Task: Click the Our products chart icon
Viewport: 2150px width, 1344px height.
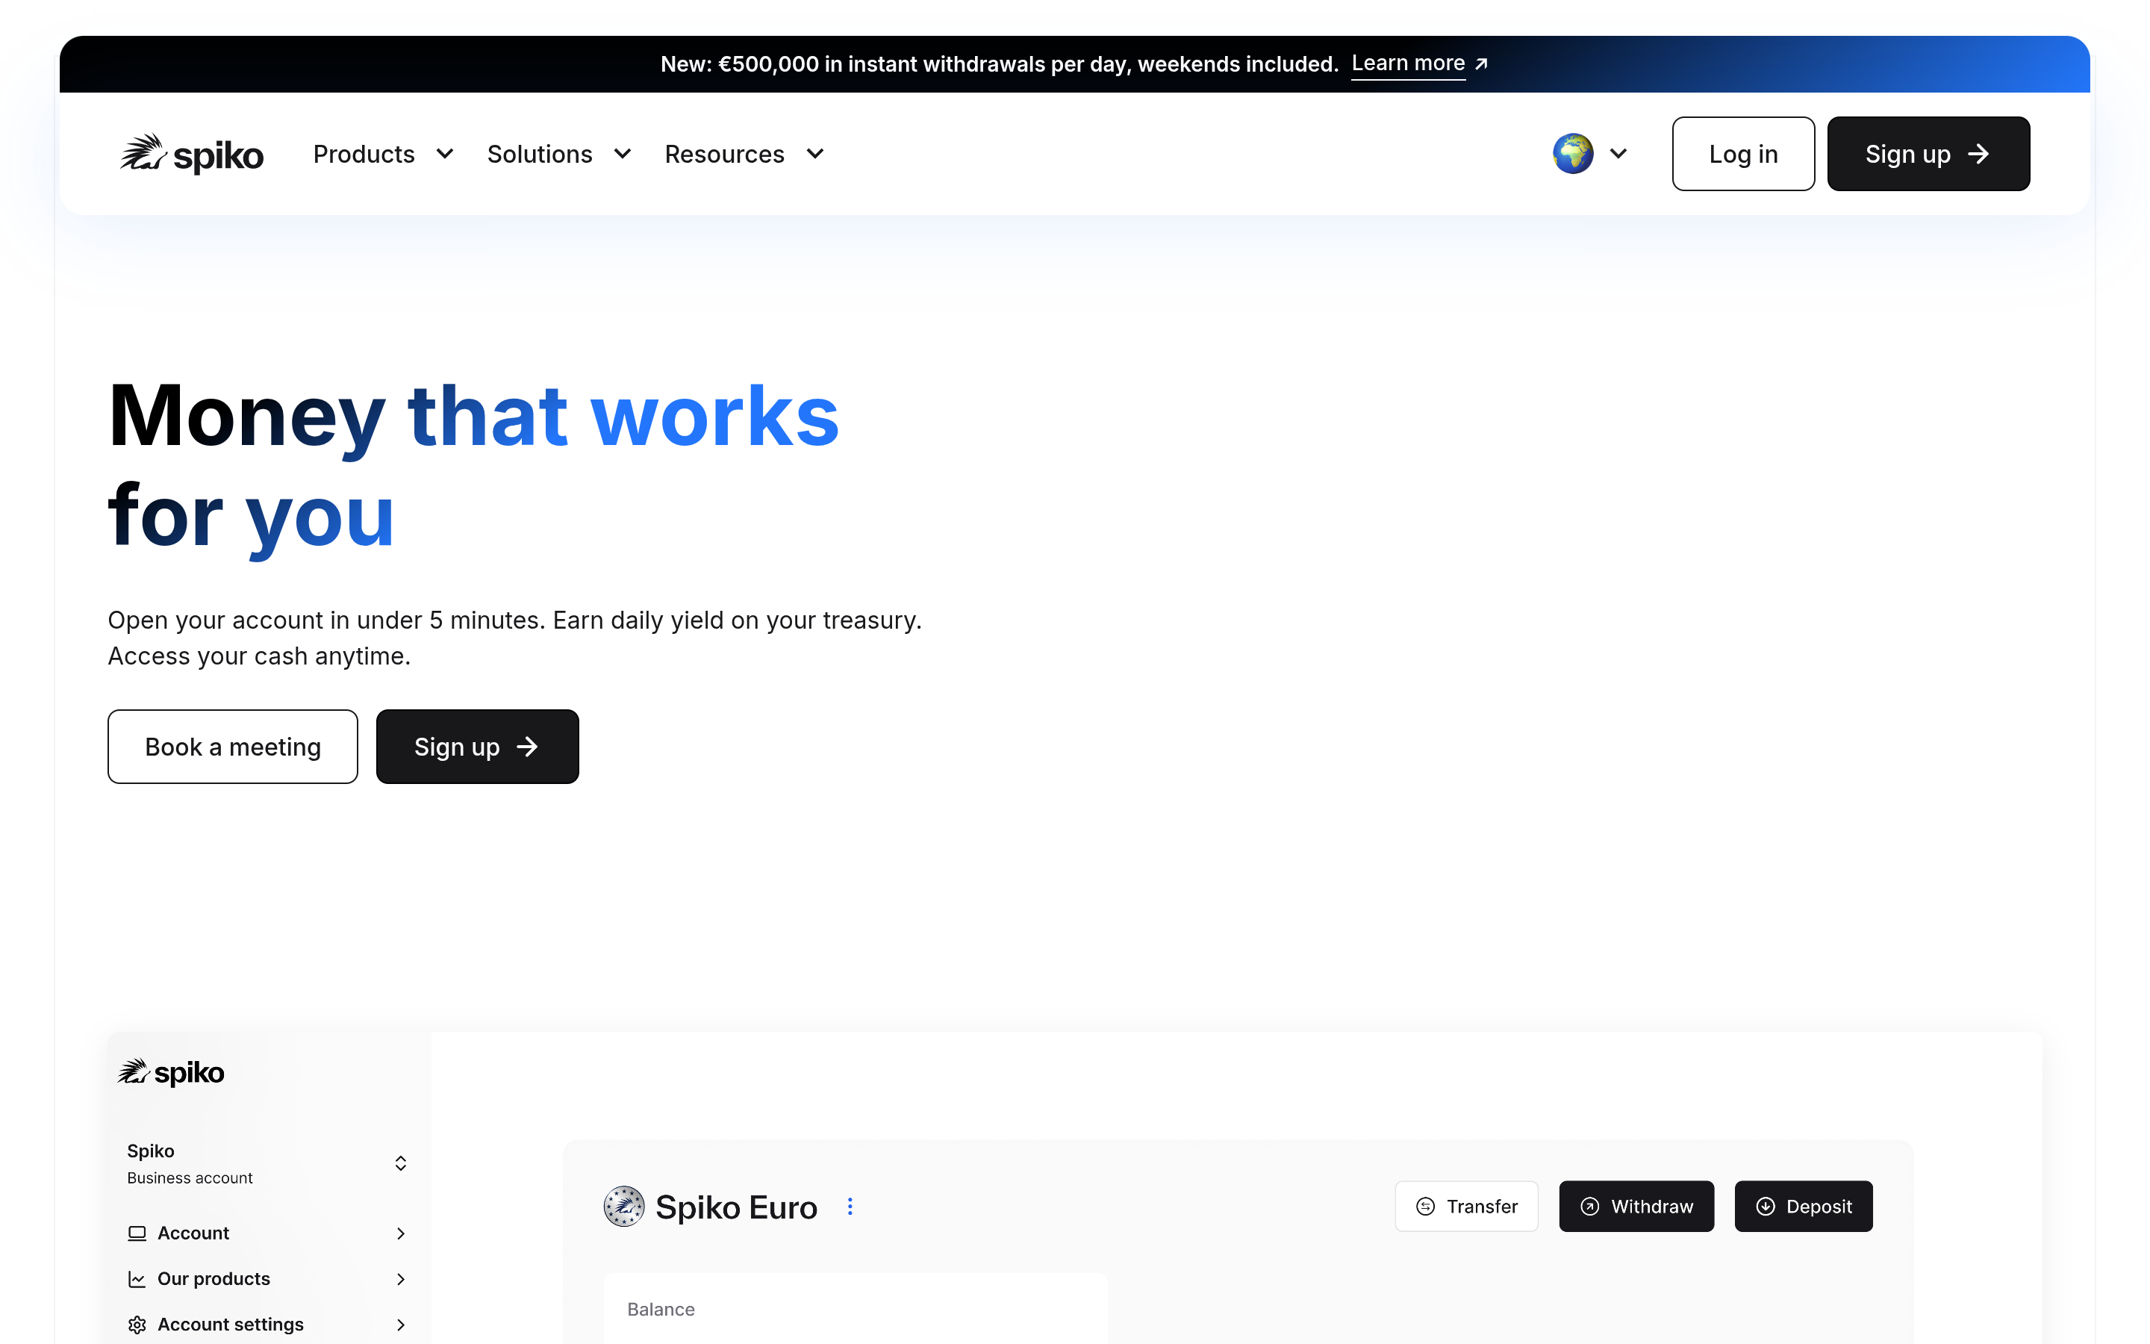Action: coord(137,1279)
